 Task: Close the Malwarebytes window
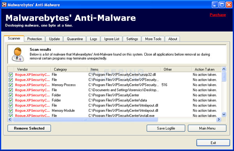click(229, 5)
